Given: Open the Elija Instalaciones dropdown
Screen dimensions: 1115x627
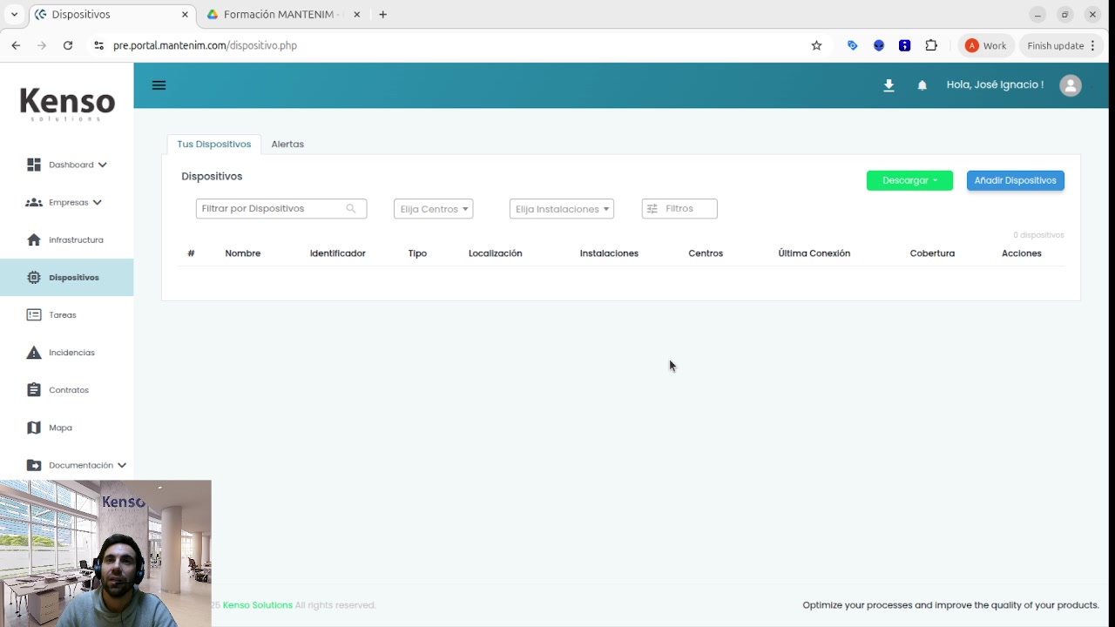Looking at the screenshot, I should pos(561,208).
